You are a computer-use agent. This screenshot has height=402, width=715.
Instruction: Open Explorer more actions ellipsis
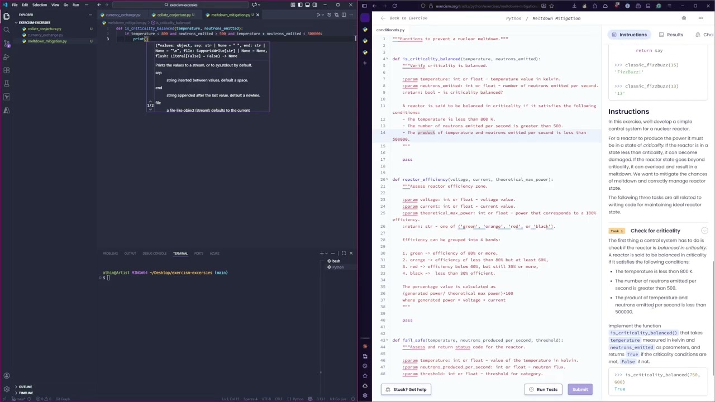pyautogui.click(x=91, y=15)
